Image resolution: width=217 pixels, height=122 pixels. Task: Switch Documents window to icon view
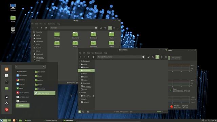(x=157, y=57)
